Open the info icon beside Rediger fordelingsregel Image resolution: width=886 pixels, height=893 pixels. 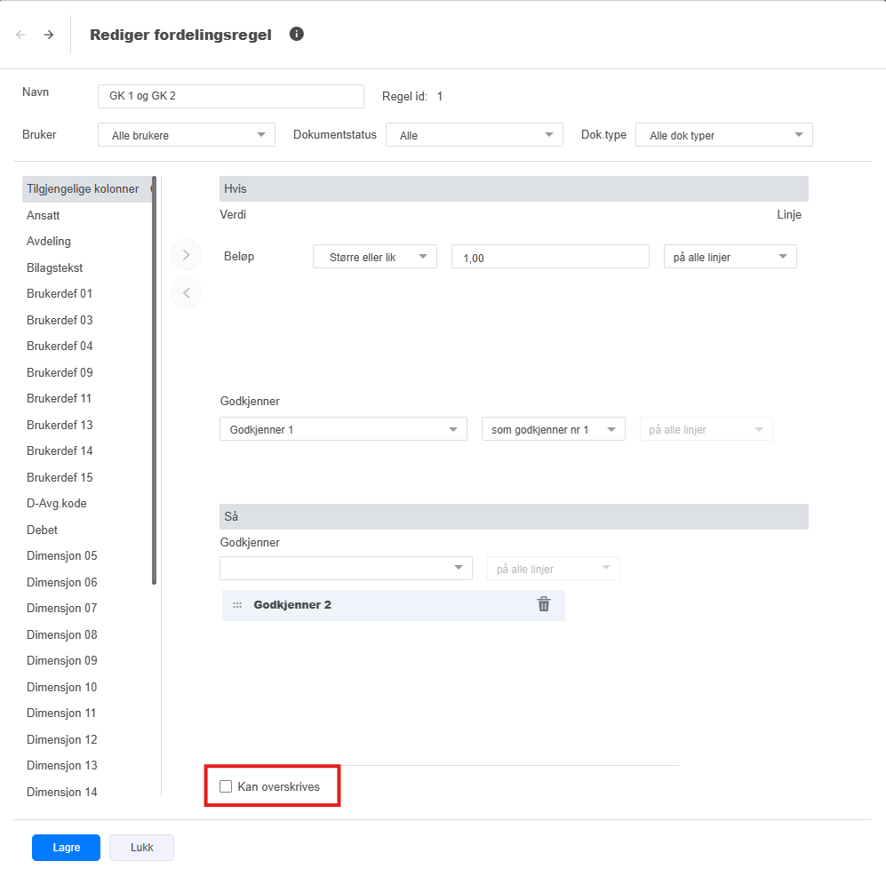[x=297, y=34]
